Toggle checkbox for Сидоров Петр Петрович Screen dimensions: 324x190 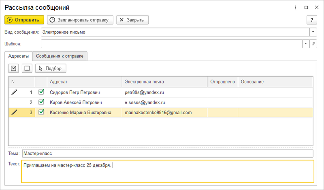click(x=41, y=92)
